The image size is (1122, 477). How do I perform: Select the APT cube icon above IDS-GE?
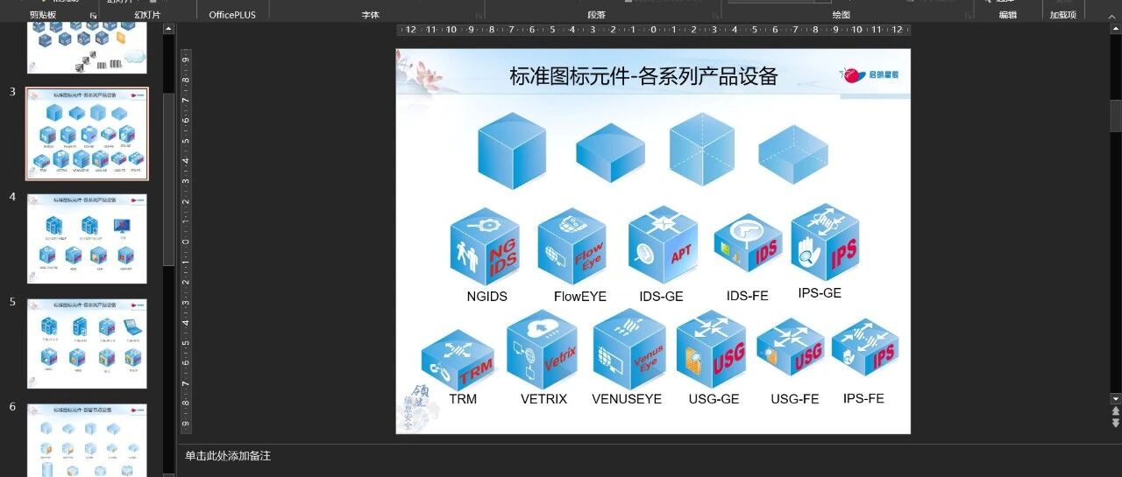tap(663, 245)
